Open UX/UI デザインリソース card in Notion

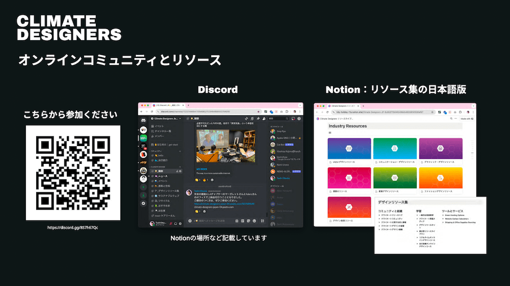(349, 151)
